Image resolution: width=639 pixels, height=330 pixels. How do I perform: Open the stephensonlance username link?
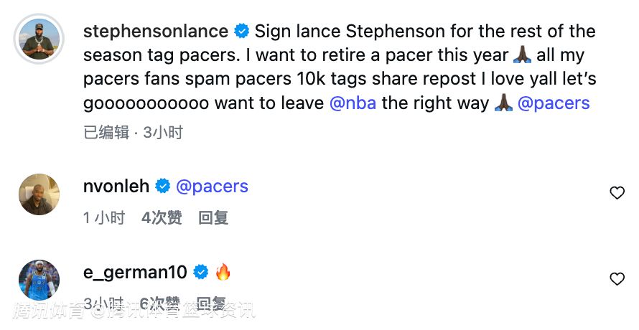(x=156, y=32)
